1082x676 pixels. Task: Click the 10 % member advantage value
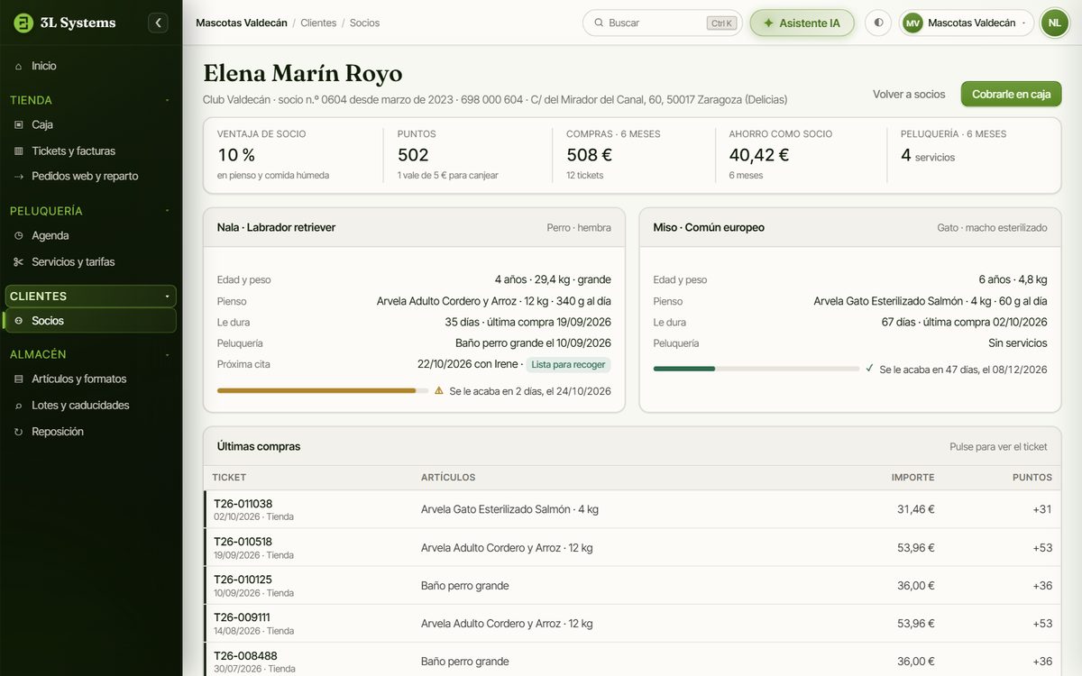[236, 155]
